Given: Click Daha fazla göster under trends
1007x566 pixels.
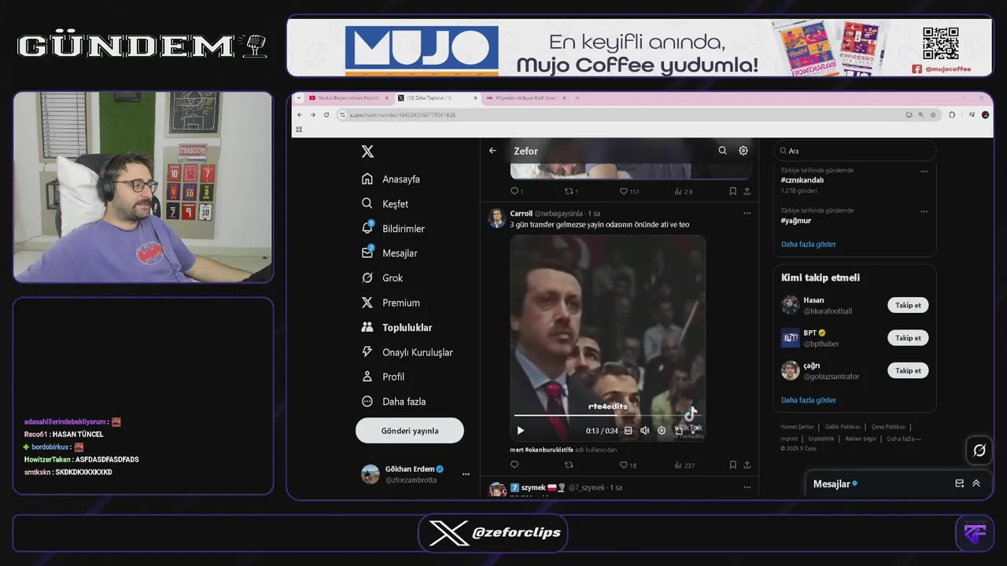Looking at the screenshot, I should point(808,244).
